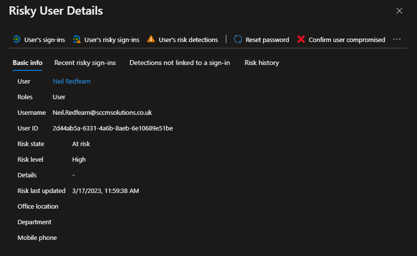Viewport: 417px width, 256px height.
Task: Open Detections not linked to a sign-in tab
Action: (179, 63)
